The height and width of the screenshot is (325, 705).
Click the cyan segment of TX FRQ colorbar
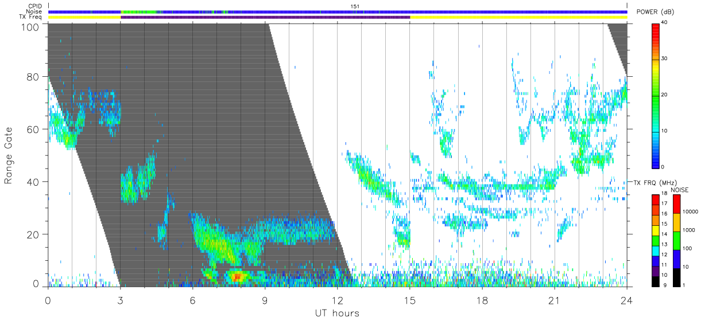point(656,250)
